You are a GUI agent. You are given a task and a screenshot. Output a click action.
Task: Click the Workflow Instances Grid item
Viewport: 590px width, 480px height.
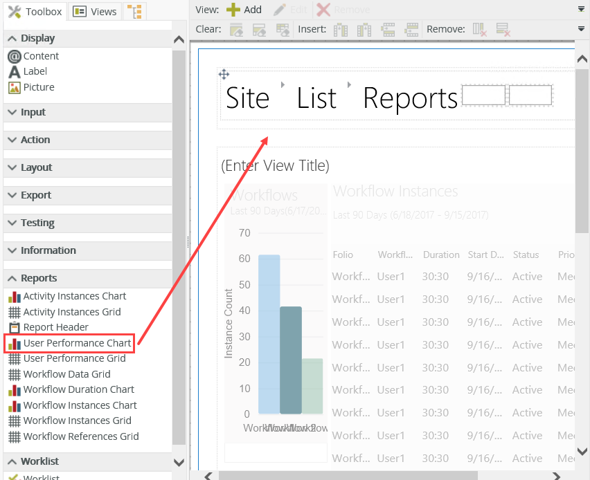(x=77, y=421)
